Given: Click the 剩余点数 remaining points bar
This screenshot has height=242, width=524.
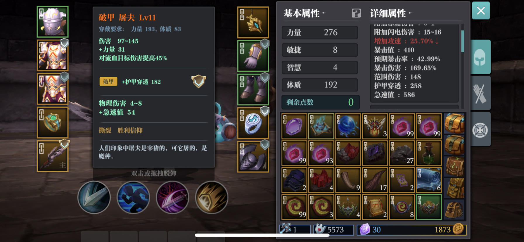Looking at the screenshot, I should [321, 102].
